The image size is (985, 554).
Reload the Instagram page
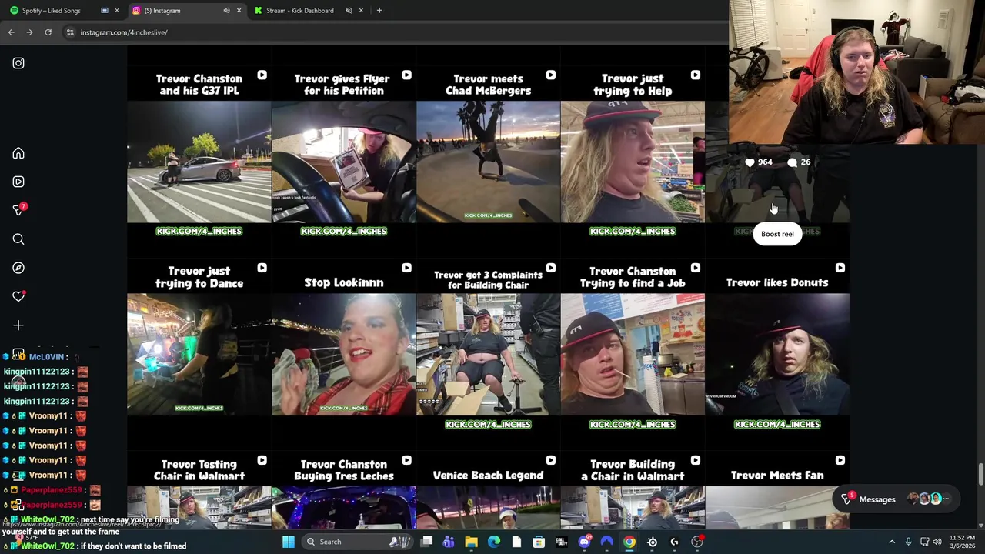point(48,32)
